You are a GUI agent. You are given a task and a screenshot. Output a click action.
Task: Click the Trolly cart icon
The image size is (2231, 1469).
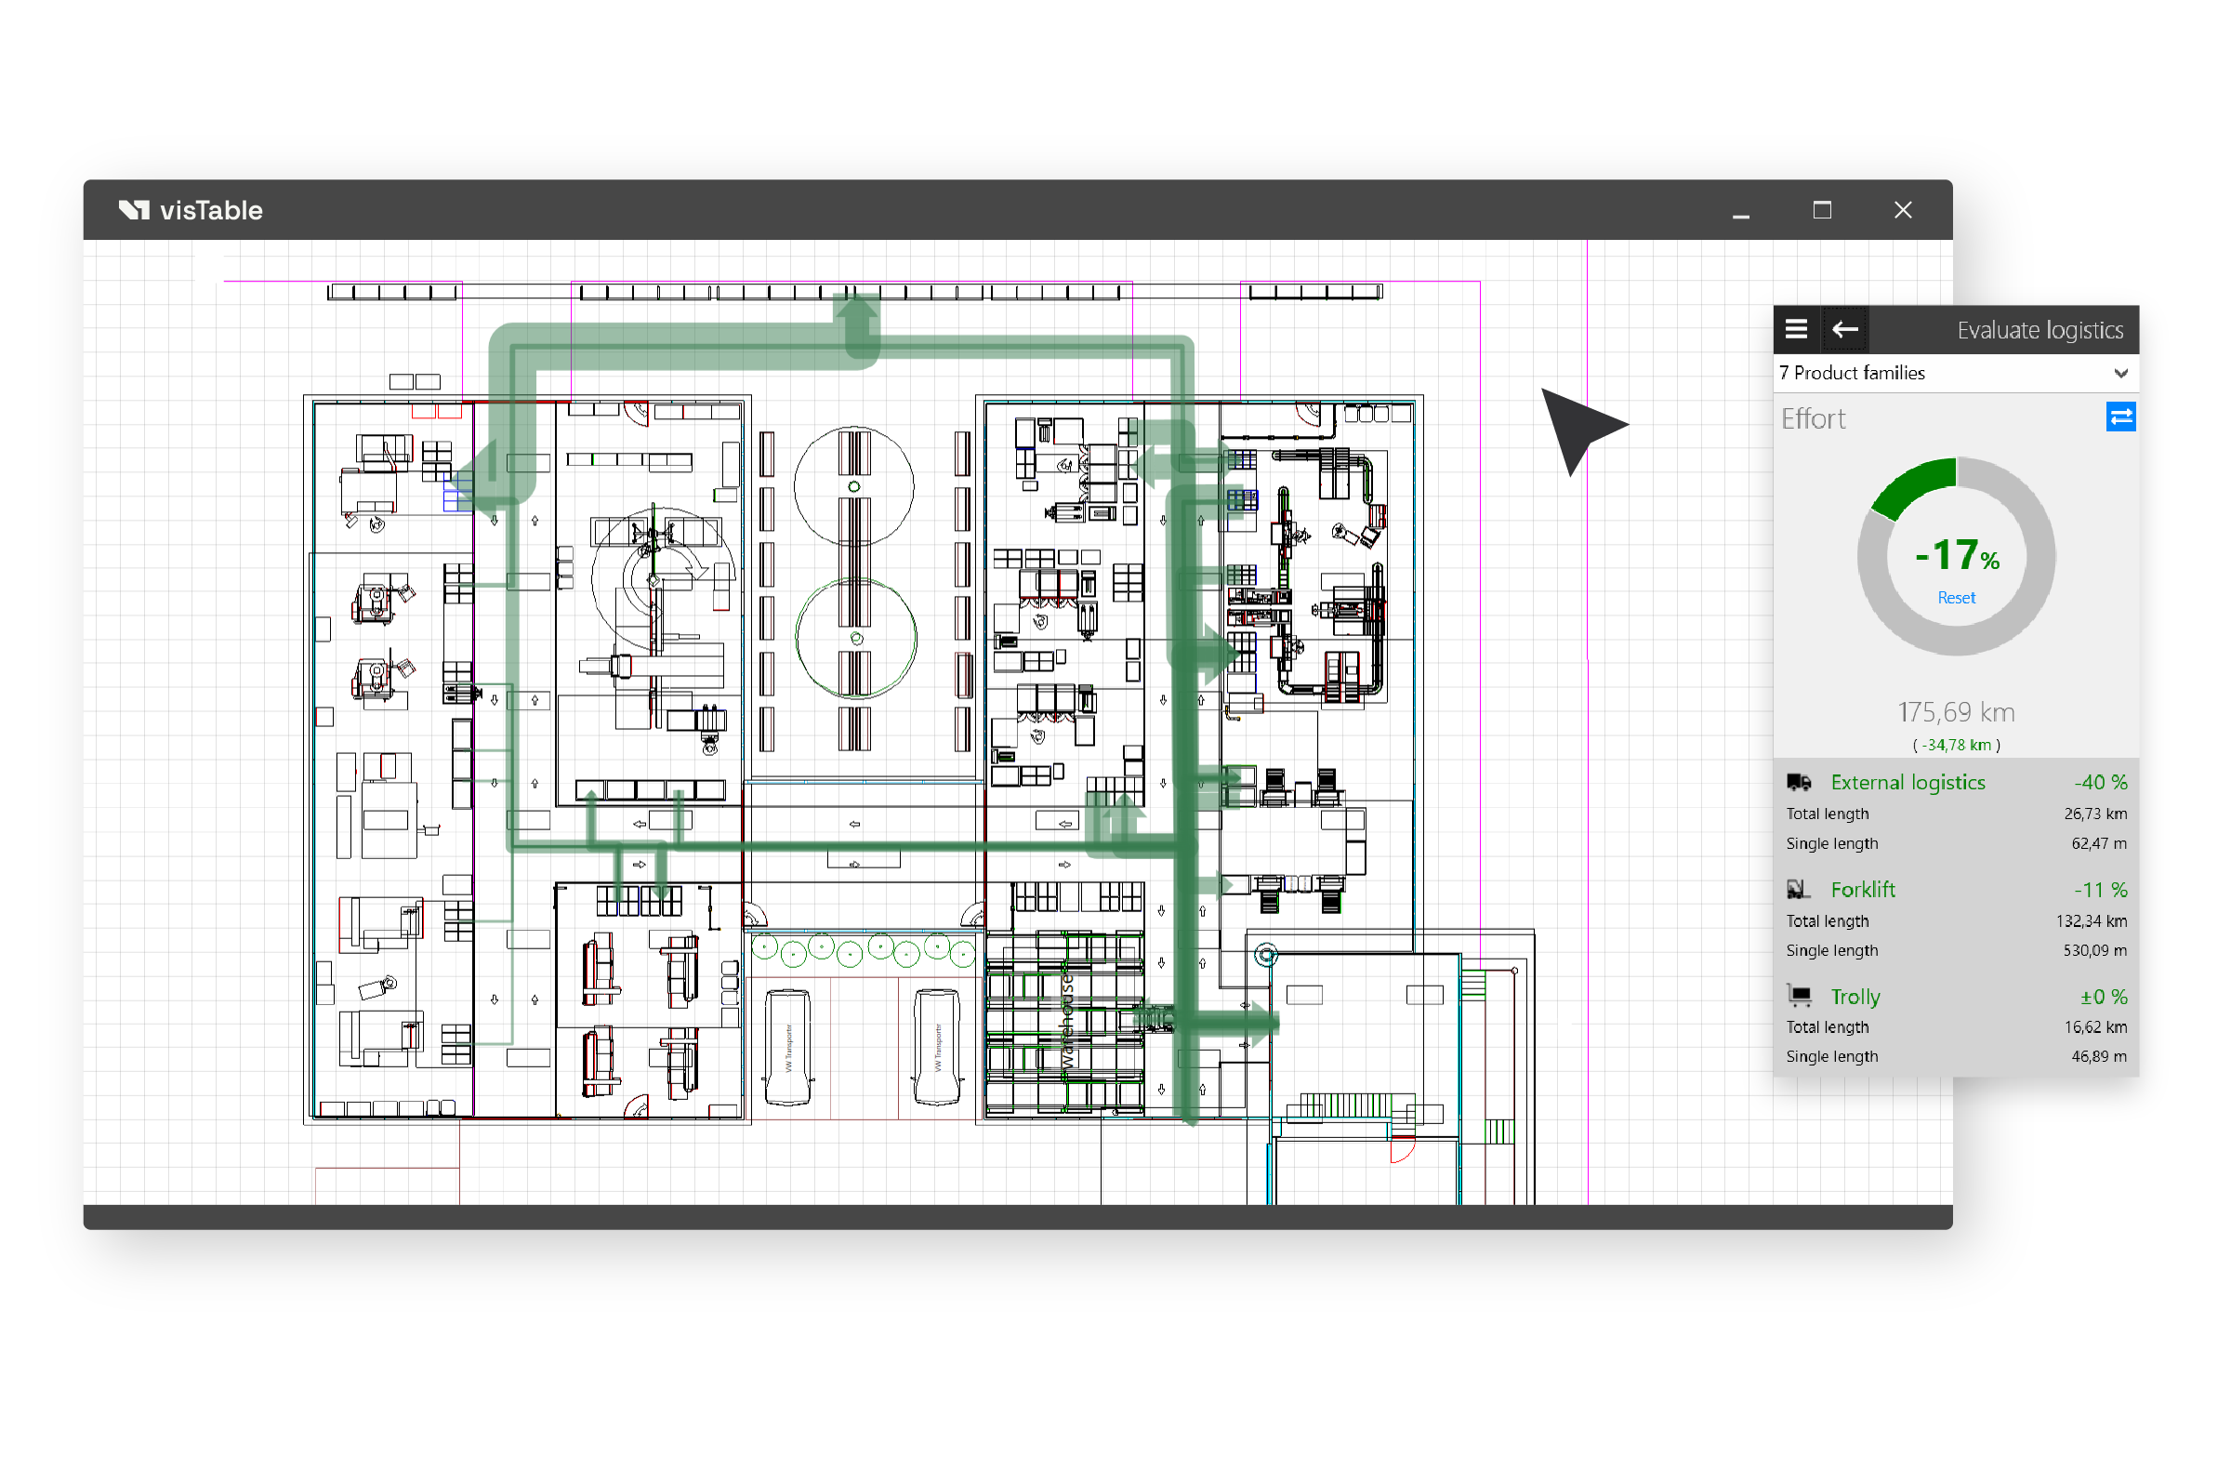[x=1799, y=997]
